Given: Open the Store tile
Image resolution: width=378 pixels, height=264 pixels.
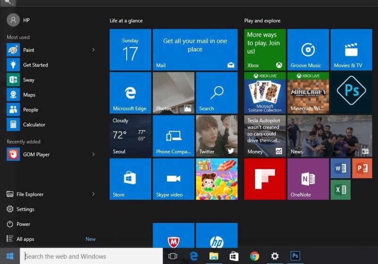Looking at the screenshot, I should [x=130, y=179].
